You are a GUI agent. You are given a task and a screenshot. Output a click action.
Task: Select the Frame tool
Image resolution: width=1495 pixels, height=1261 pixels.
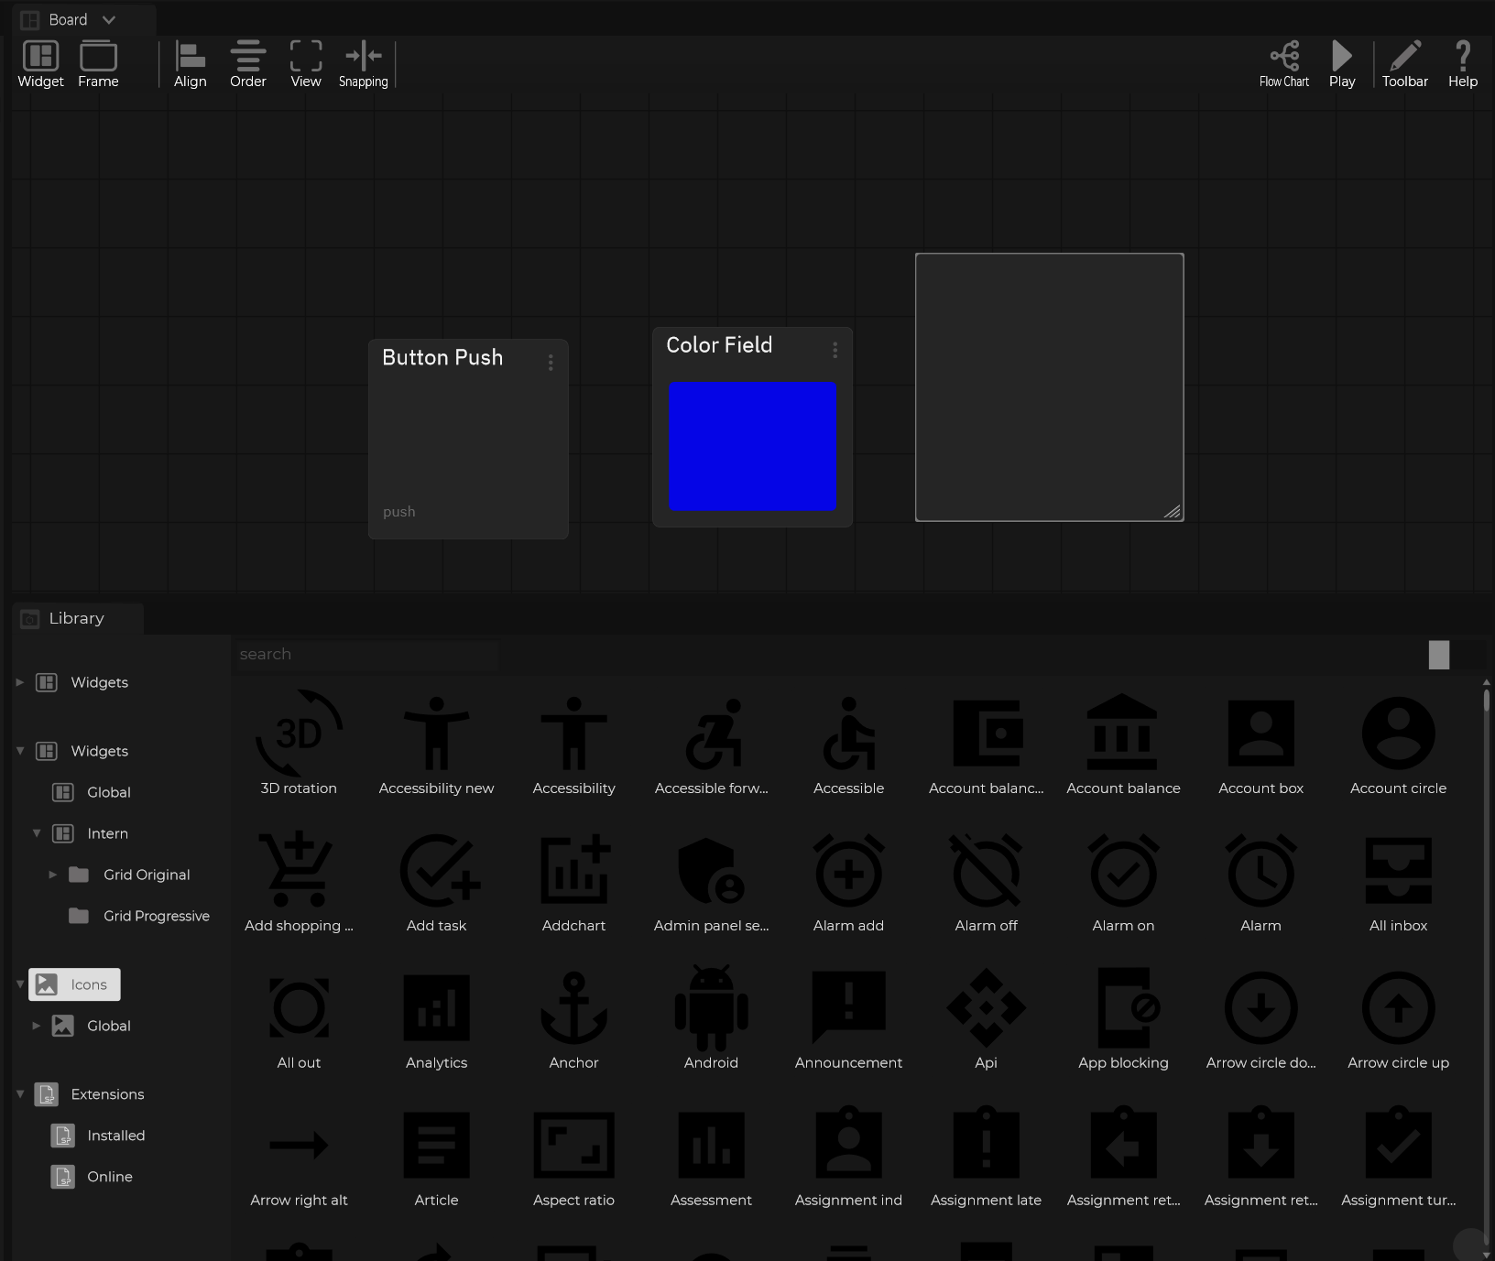point(98,64)
